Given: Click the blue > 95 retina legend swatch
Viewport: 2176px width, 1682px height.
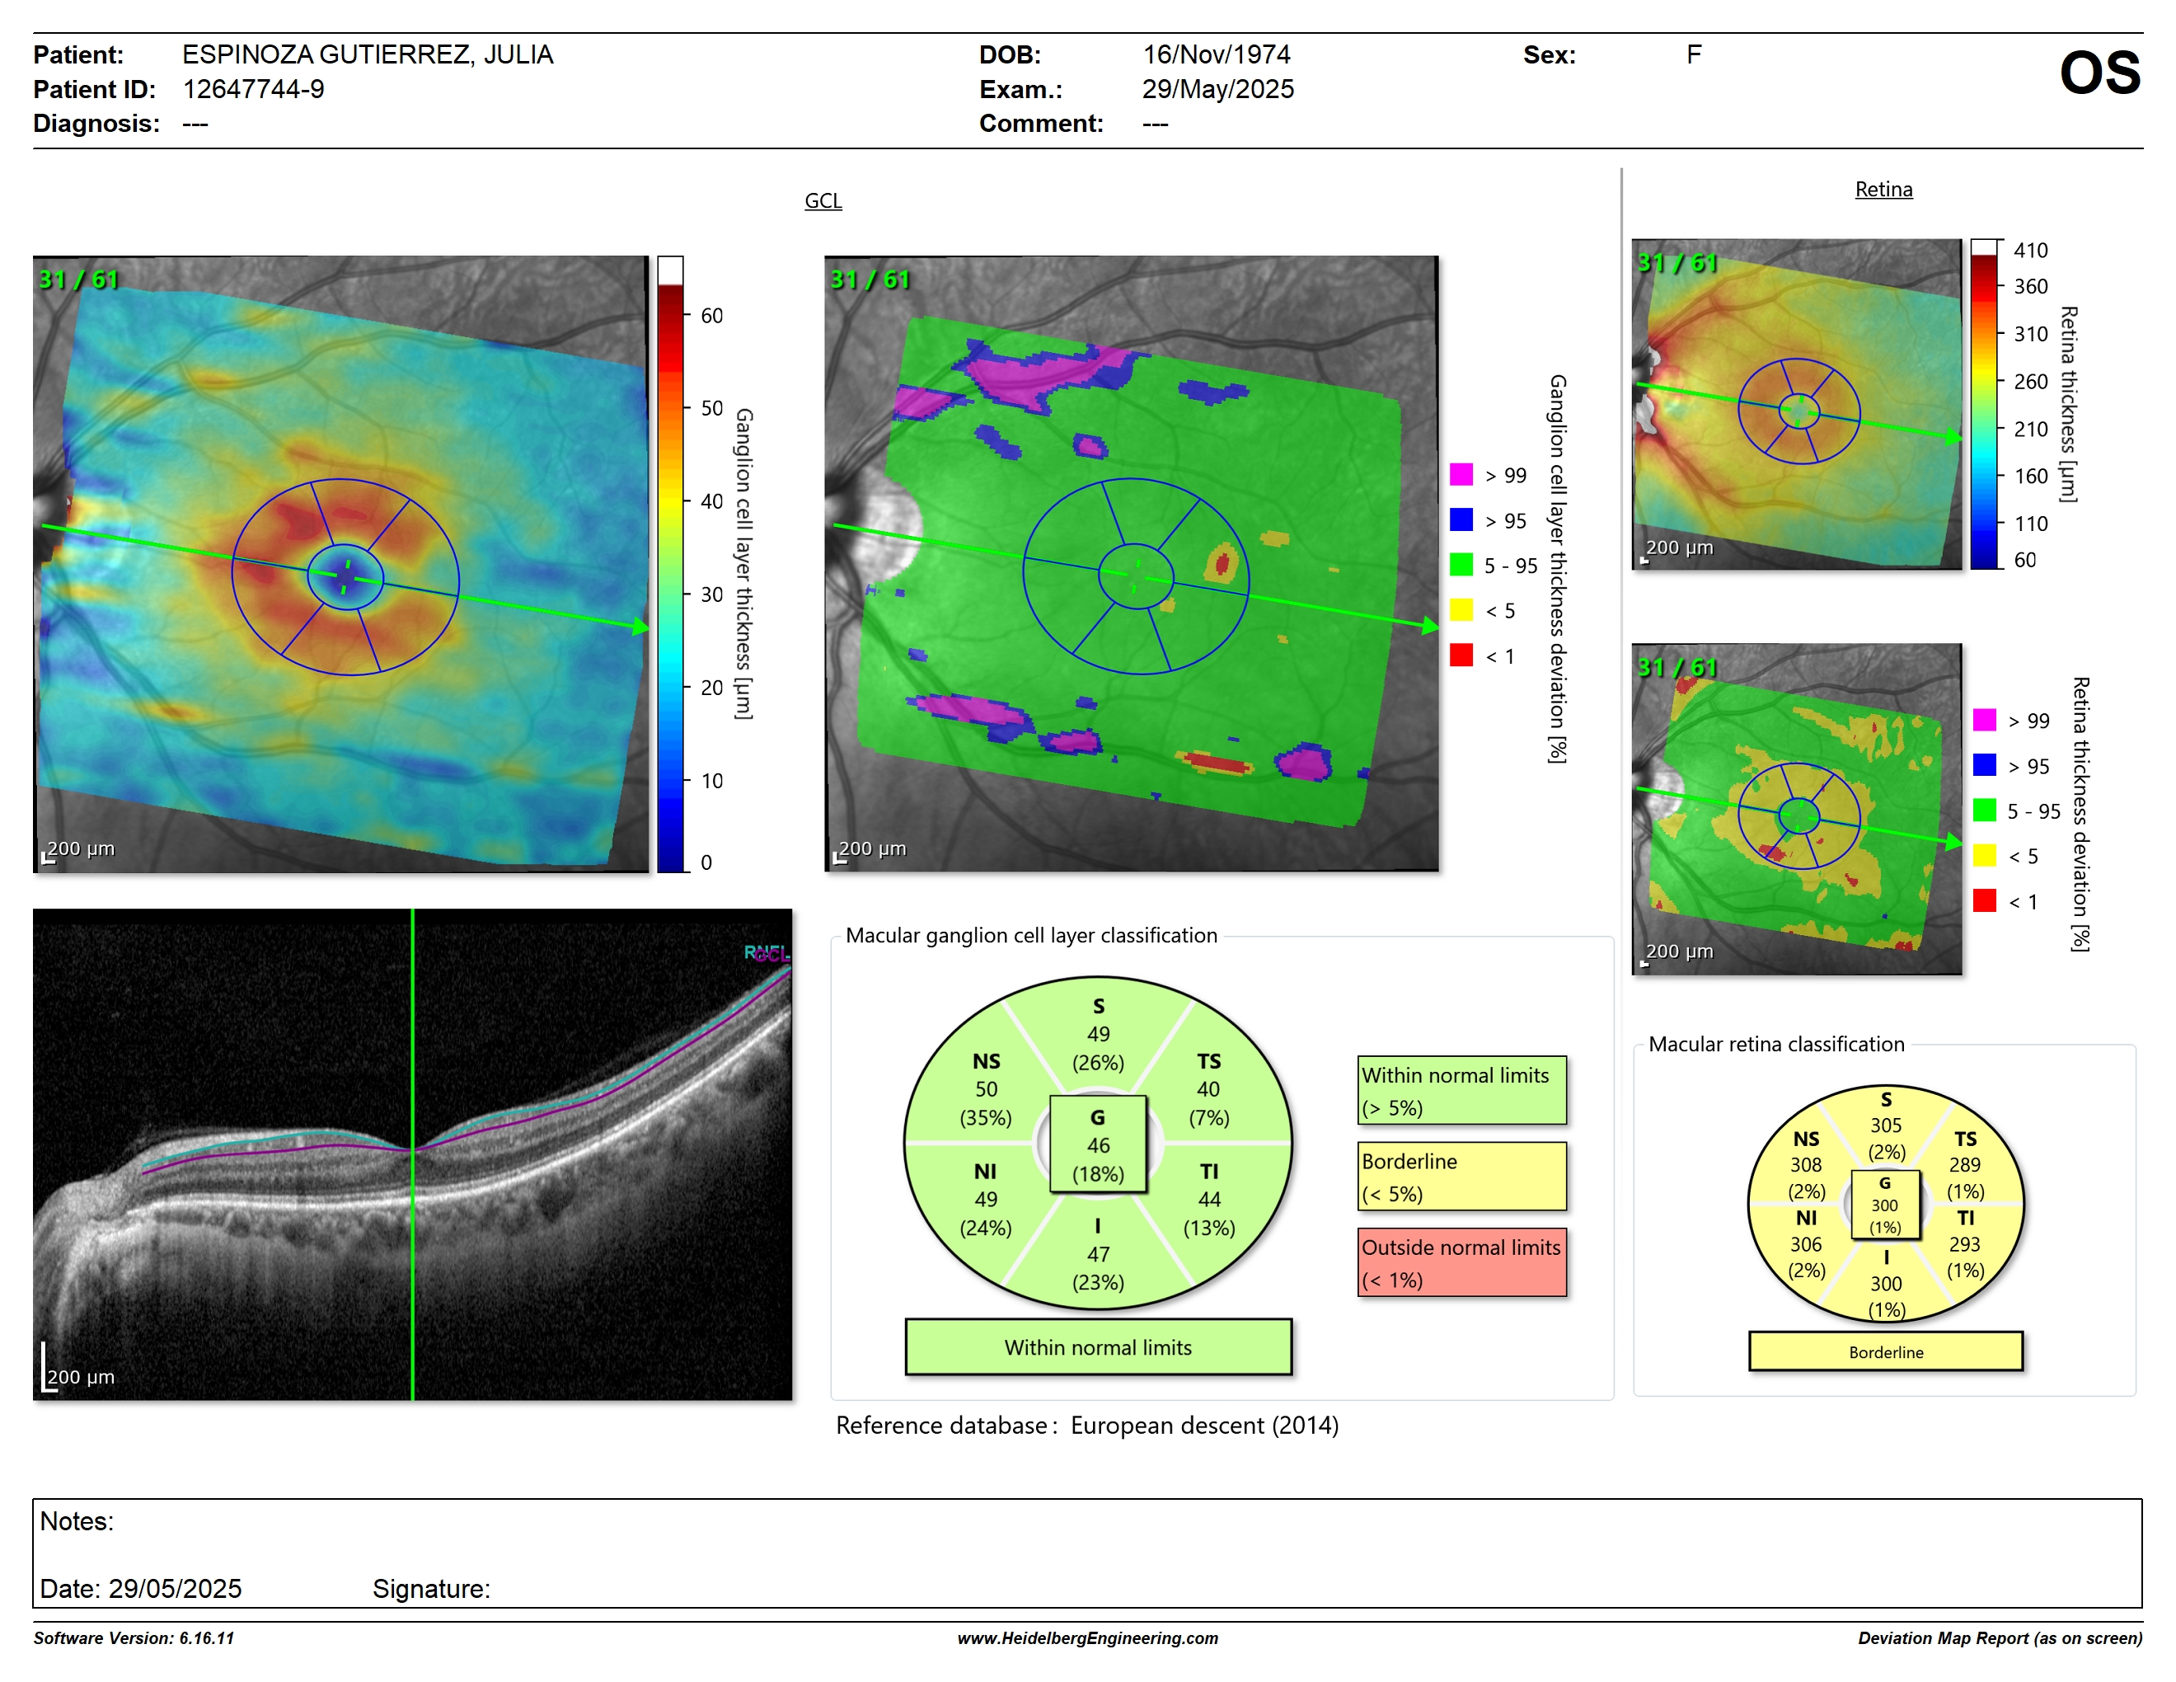Looking at the screenshot, I should [x=1984, y=764].
